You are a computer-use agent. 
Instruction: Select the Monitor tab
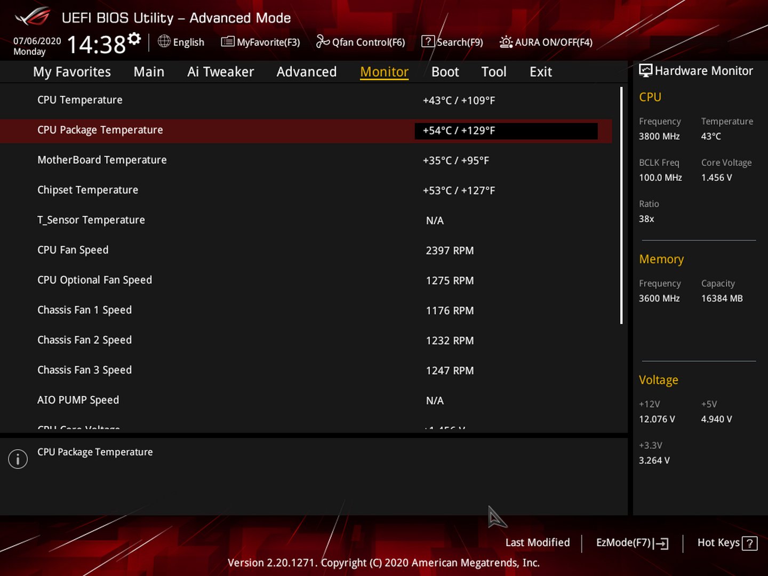click(x=385, y=72)
